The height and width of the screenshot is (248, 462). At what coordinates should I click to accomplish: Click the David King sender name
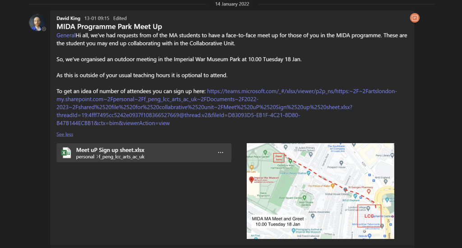(68, 18)
